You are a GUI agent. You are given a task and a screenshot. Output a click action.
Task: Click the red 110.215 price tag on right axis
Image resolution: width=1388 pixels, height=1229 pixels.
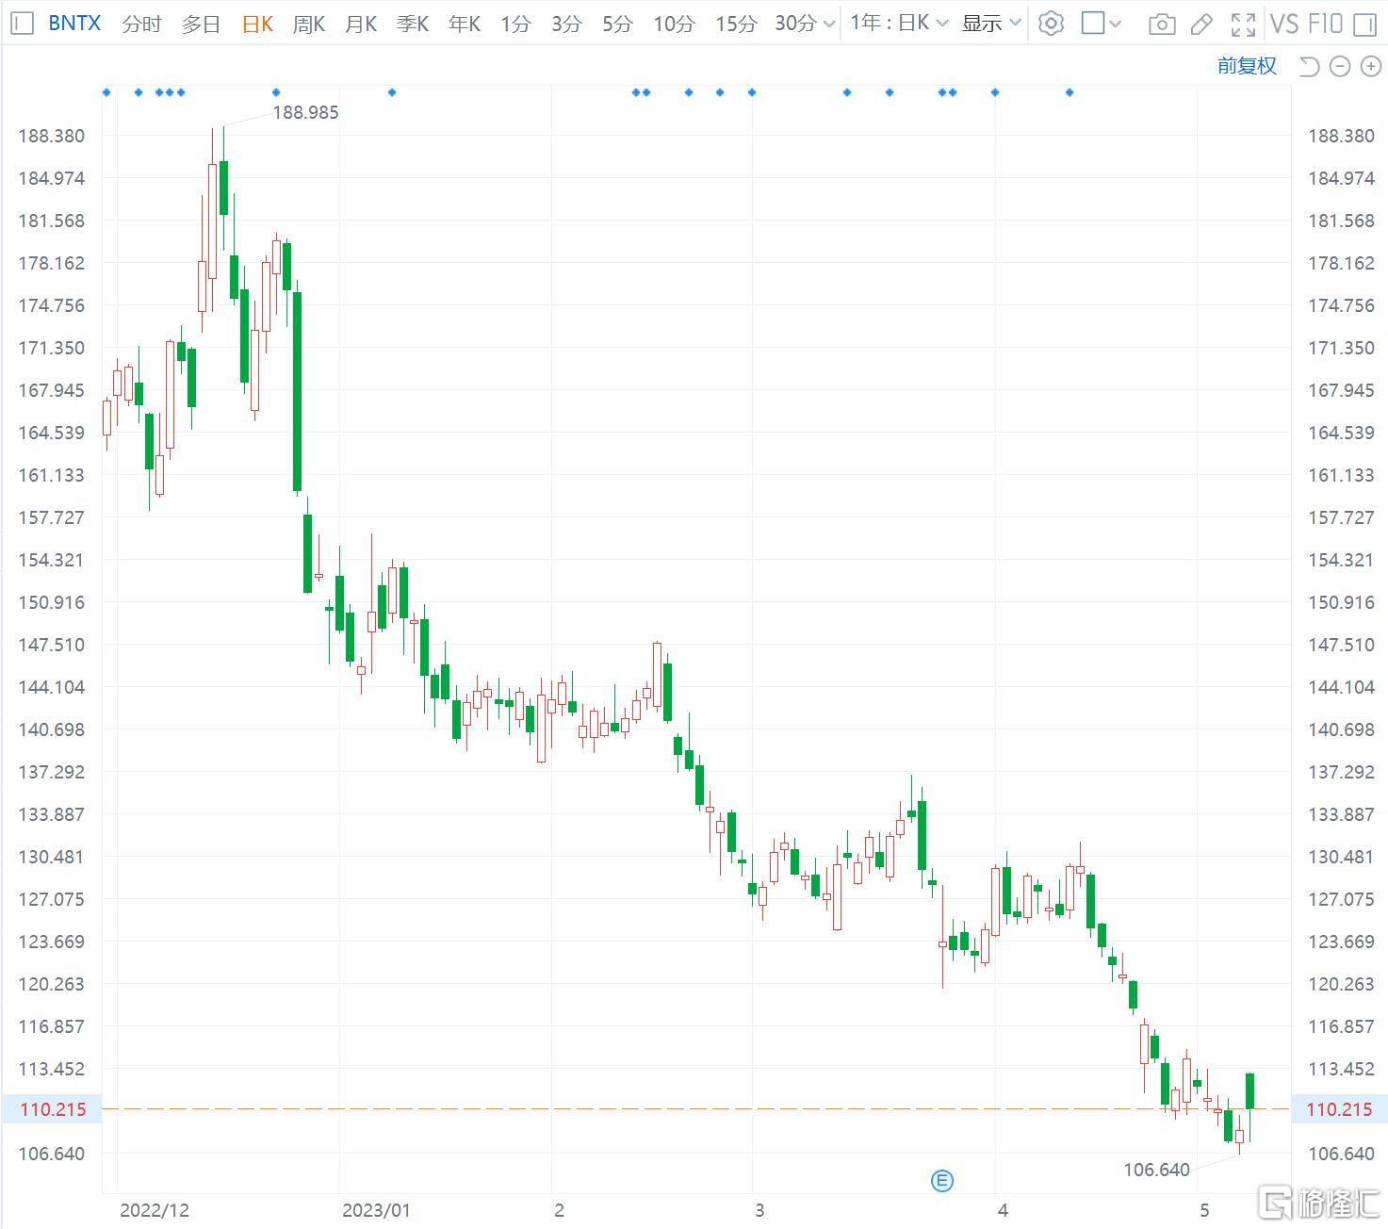coord(1339,1109)
